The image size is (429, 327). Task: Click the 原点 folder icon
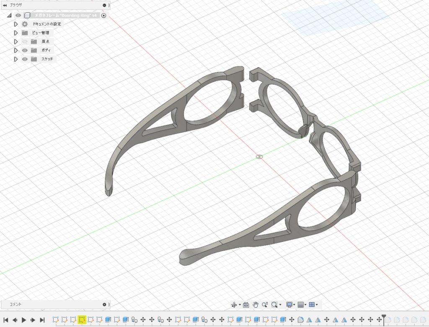point(34,42)
